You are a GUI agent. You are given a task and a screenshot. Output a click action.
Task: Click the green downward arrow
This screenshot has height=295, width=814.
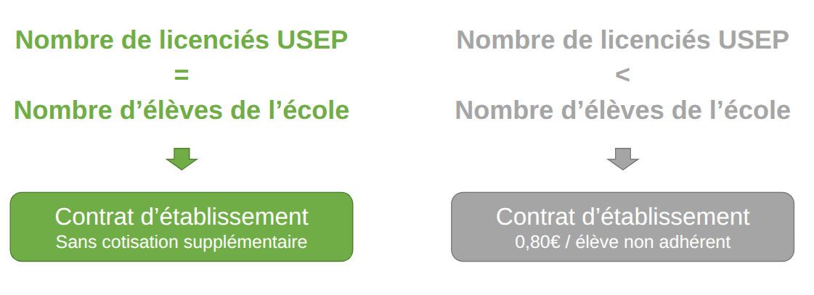tap(182, 158)
